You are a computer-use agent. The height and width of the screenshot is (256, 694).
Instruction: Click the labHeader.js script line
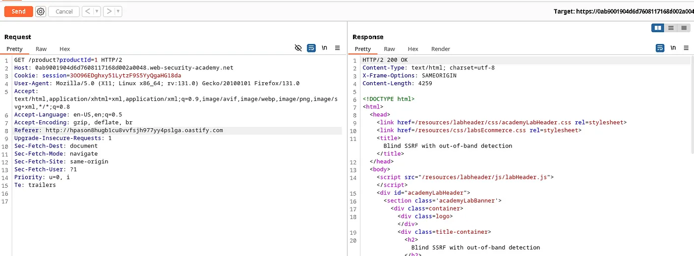(465, 177)
